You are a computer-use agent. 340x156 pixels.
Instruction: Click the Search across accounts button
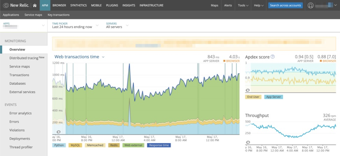pos(285,6)
